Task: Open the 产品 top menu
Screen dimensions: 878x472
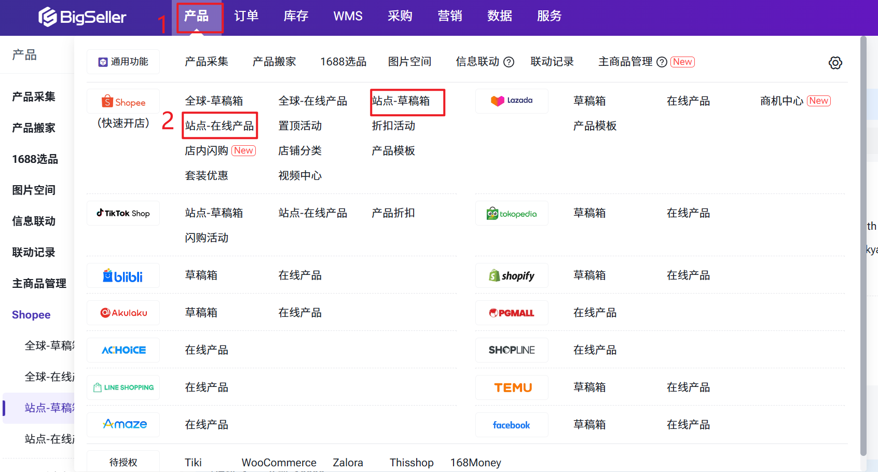Action: [197, 16]
